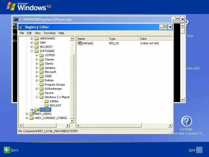The height and width of the screenshot is (157, 209).
Task: Click the REG_SZ type cell
Action: (x=114, y=43)
